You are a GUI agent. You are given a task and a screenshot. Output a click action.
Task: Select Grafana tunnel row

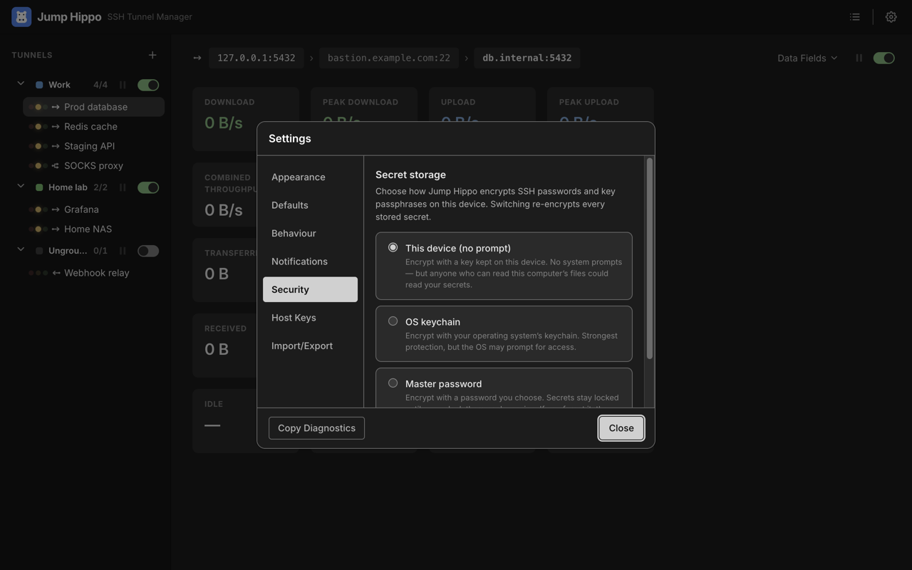coord(94,209)
